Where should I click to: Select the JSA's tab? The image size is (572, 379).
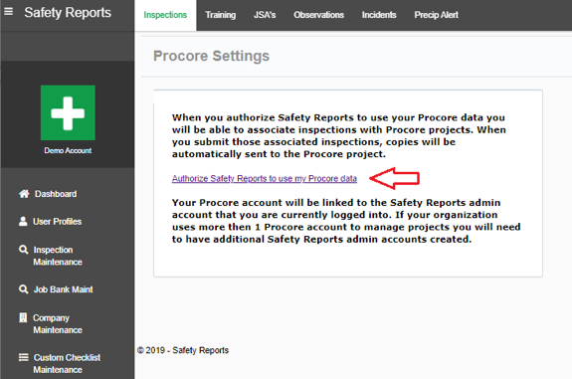[x=265, y=15]
